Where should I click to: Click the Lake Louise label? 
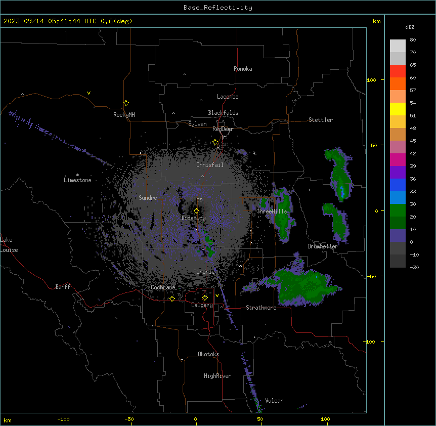(9, 245)
